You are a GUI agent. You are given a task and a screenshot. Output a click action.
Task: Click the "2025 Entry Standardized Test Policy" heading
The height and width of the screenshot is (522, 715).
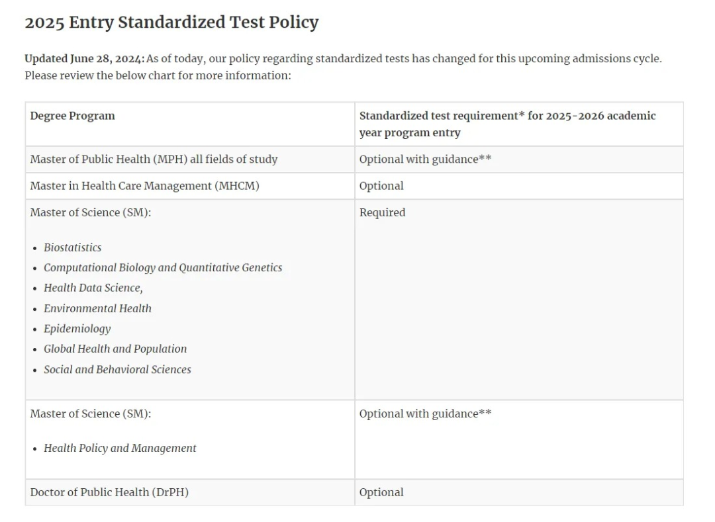[171, 22]
